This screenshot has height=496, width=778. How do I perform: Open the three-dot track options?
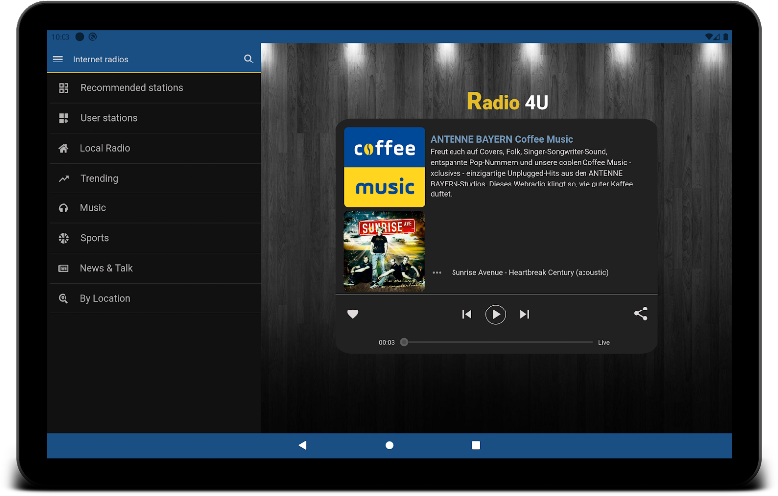click(x=437, y=273)
